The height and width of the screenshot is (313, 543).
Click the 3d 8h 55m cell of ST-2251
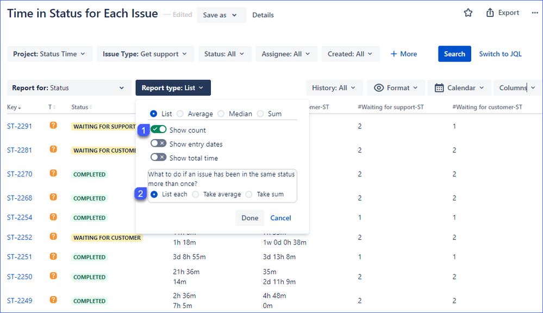coord(189,257)
